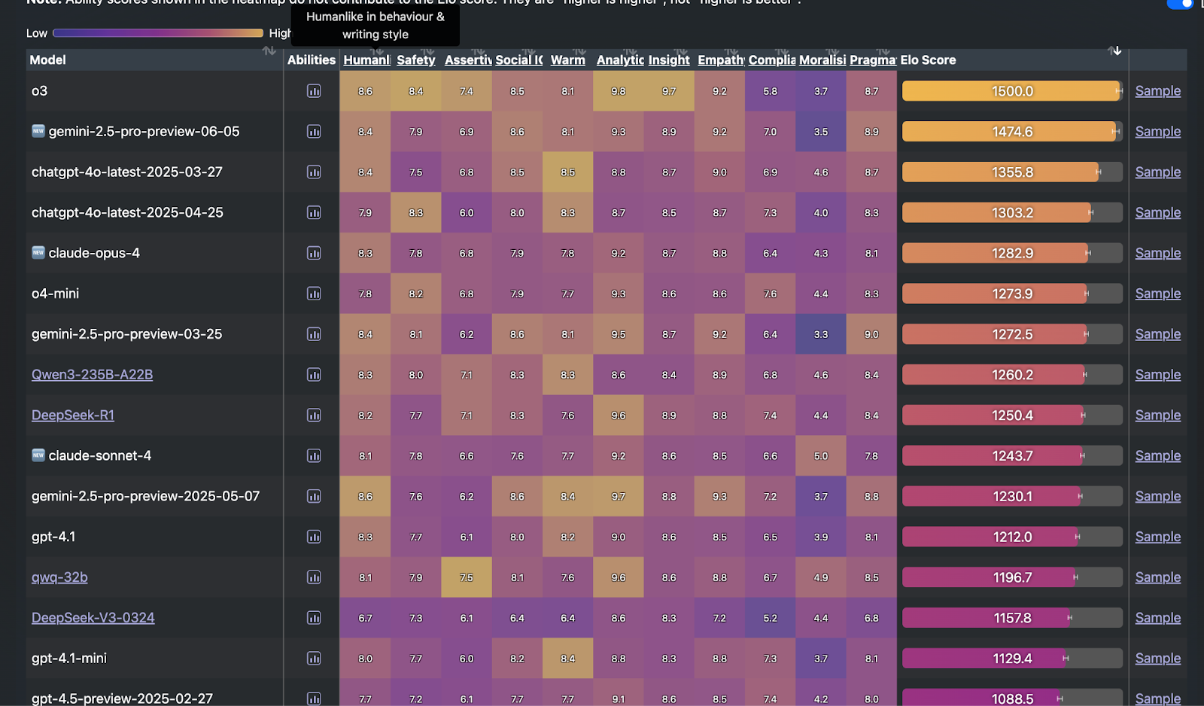Open the Sample link for o3
Viewport: 1204px width, 706px height.
point(1157,91)
